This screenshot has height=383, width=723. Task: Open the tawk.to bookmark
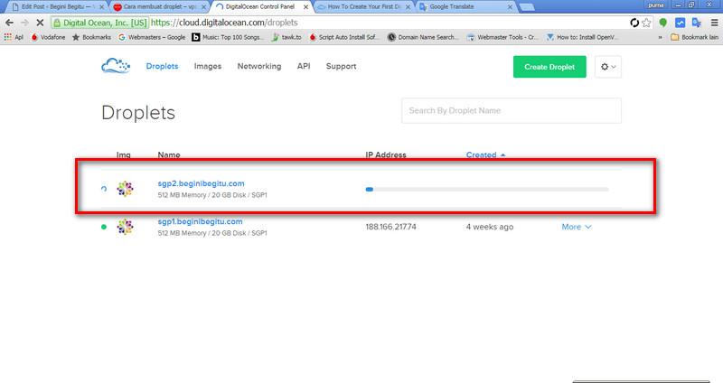click(286, 37)
